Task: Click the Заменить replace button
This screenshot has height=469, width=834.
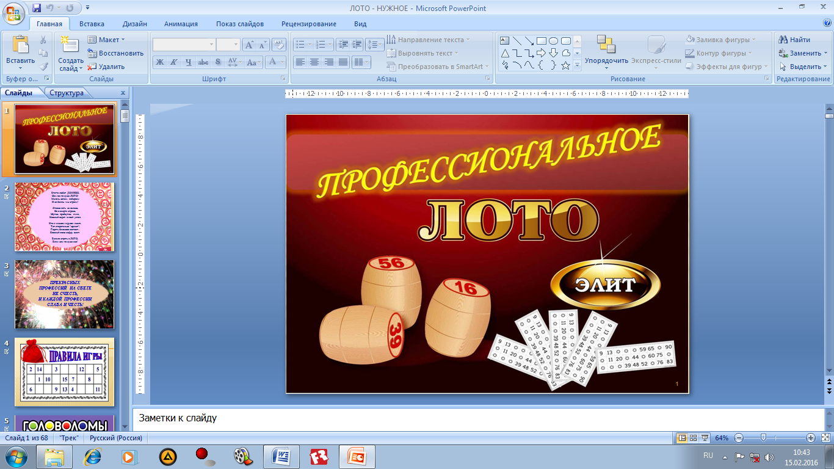Action: point(803,53)
